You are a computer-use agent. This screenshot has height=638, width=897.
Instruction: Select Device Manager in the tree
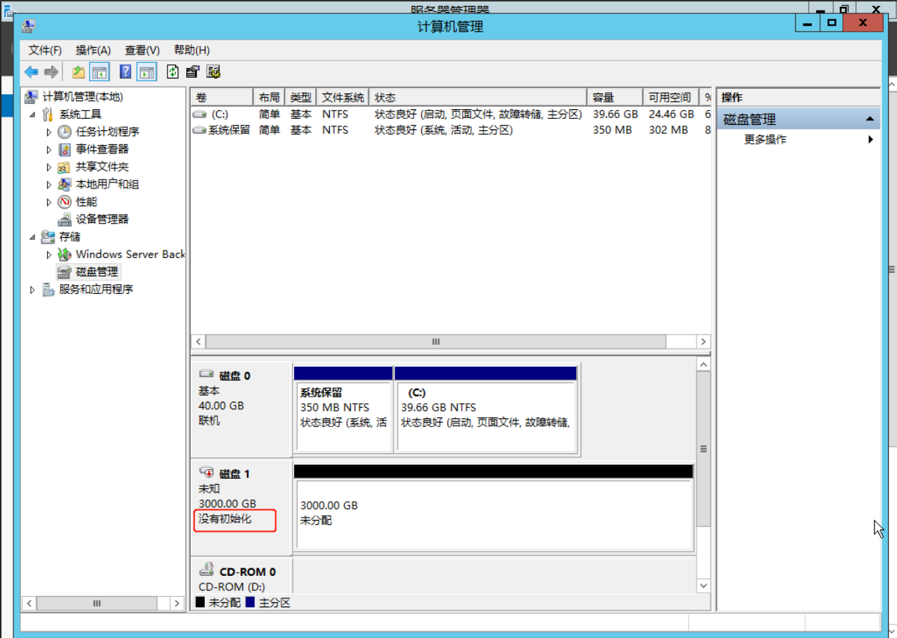tap(102, 219)
